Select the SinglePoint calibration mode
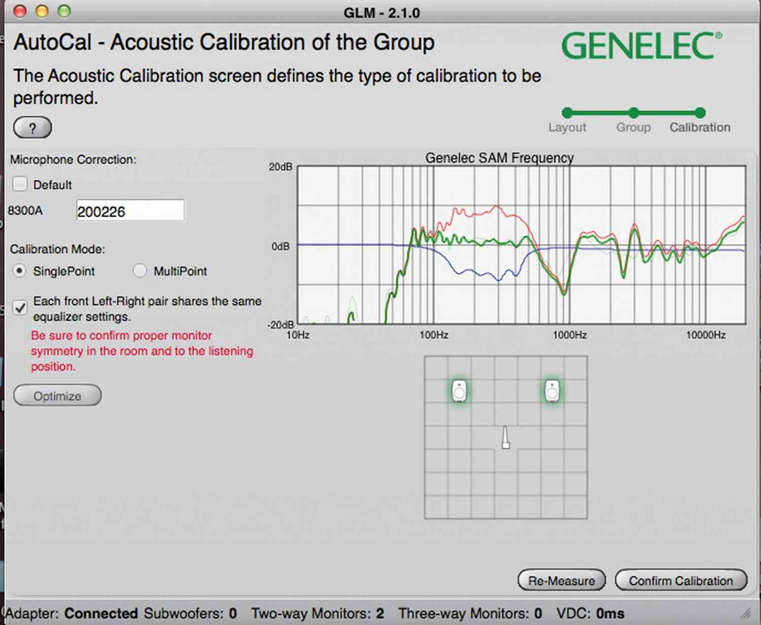Image resolution: width=761 pixels, height=625 pixels. click(19, 271)
